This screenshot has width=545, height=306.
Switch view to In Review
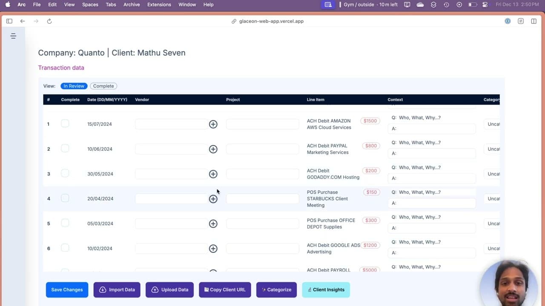pos(74,86)
